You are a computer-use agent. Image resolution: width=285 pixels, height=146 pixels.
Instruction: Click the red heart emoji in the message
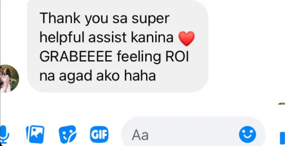187,38
